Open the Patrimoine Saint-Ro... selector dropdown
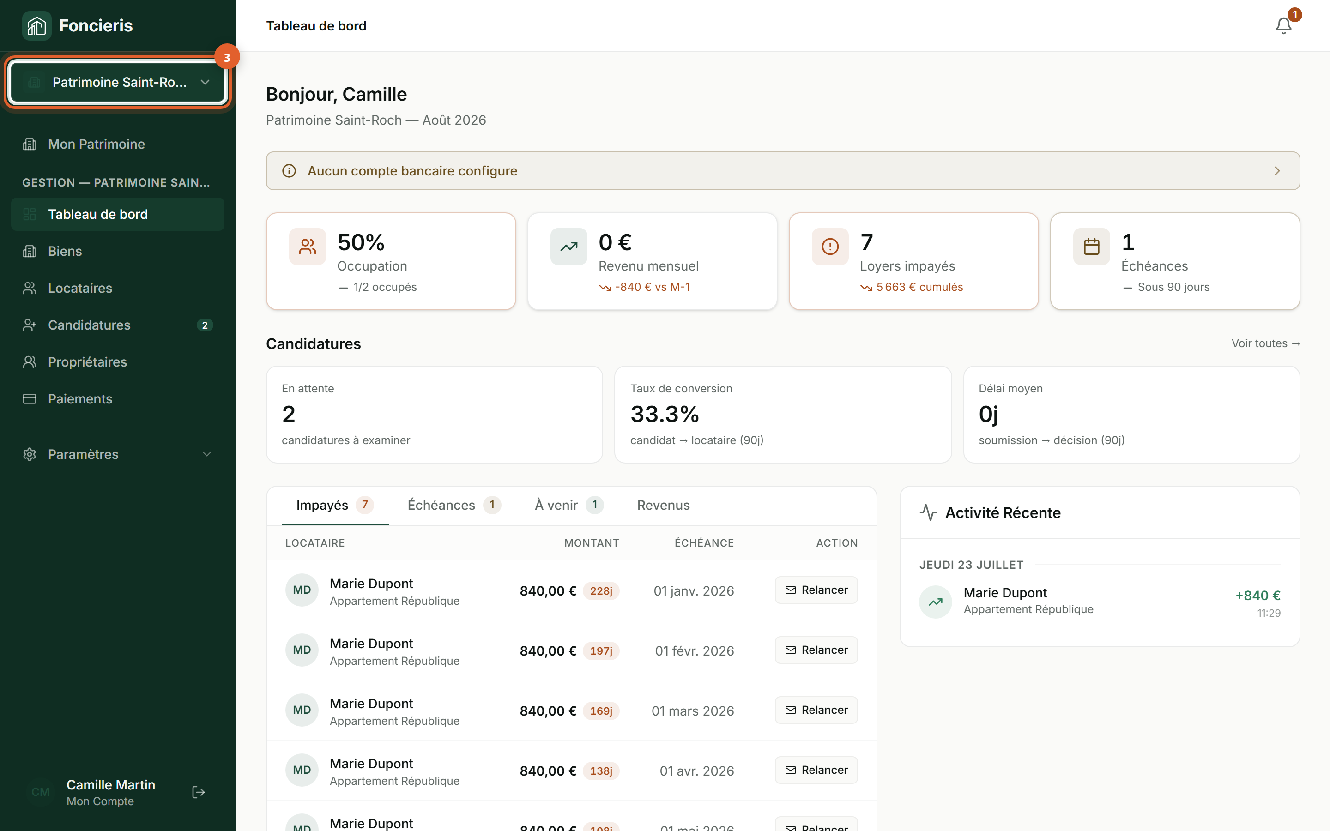The height and width of the screenshot is (831, 1330). click(x=118, y=83)
